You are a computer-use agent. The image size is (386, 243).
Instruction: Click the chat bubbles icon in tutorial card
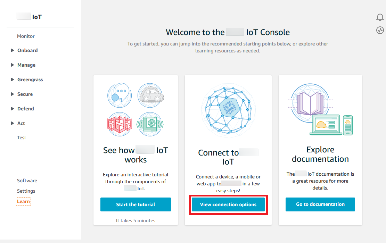point(120,95)
